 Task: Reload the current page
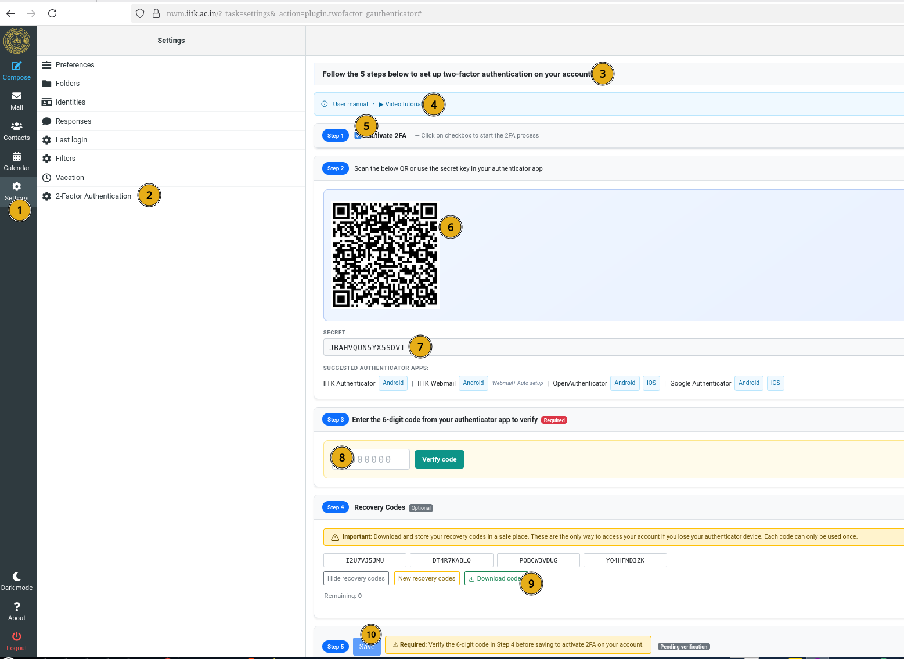52,13
